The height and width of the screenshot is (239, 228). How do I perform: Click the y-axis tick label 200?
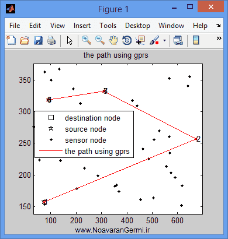pos(25,175)
